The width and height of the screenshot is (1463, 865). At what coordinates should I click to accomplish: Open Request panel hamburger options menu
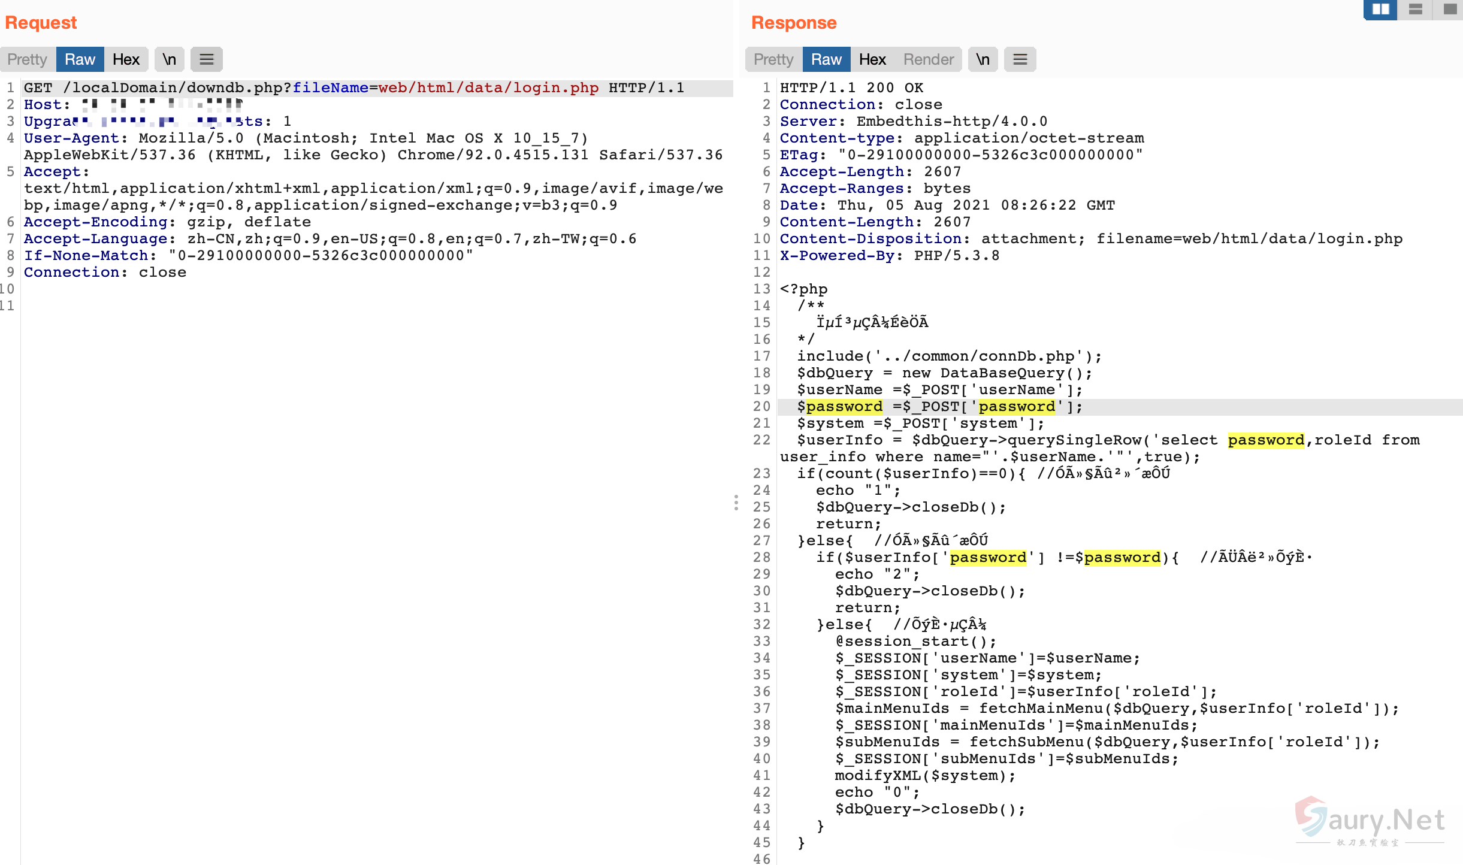click(207, 59)
